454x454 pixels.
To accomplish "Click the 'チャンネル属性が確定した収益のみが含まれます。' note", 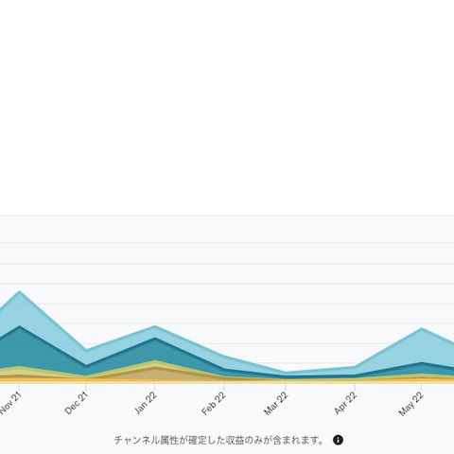I will [218, 440].
